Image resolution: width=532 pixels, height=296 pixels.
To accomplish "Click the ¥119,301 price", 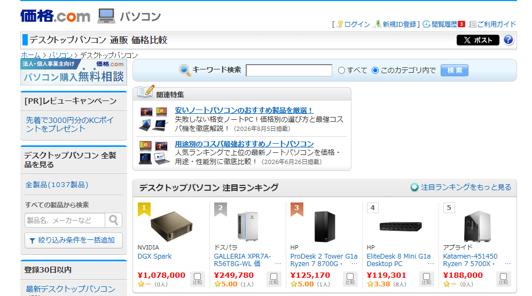I will [386, 275].
